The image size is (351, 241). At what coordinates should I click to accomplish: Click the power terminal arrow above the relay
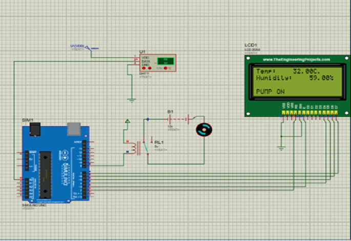click(x=128, y=122)
